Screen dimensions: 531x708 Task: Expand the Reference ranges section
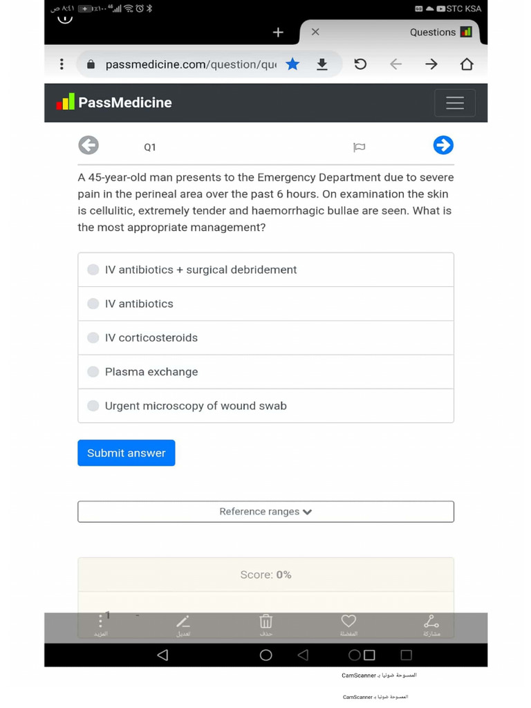tap(265, 512)
